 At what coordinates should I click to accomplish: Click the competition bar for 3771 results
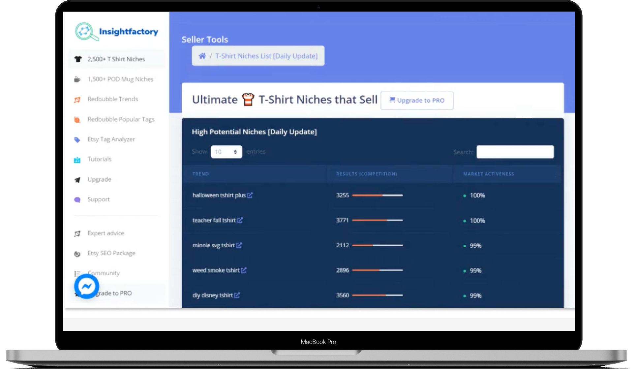pyautogui.click(x=377, y=220)
